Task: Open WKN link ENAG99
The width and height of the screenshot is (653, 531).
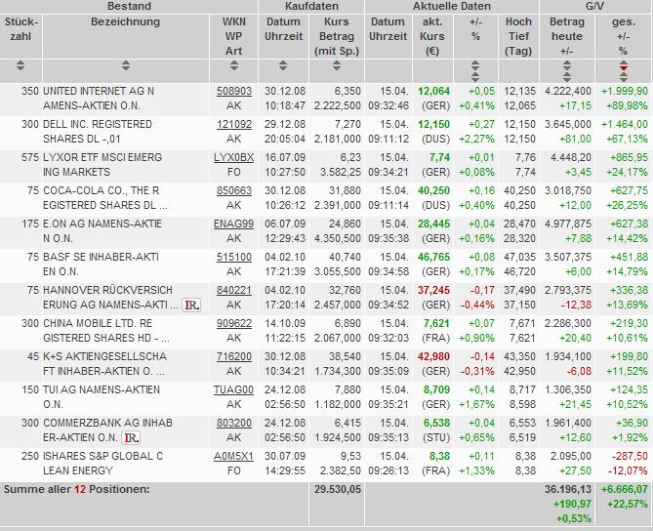Action: (234, 225)
